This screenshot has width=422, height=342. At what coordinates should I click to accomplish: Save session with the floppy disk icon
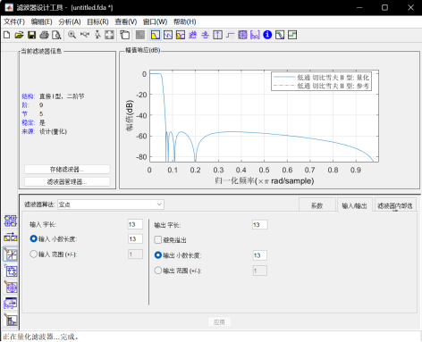[x=31, y=35]
